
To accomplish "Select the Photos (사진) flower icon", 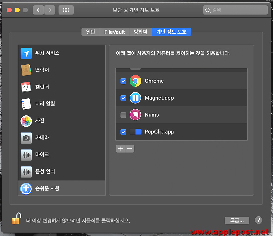I will [26, 121].
